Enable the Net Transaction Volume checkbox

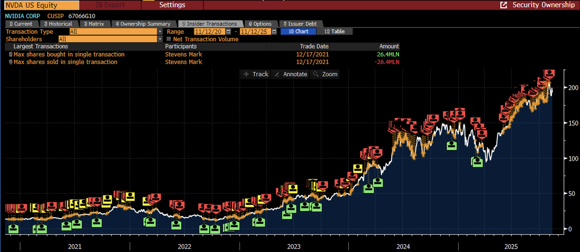click(x=169, y=39)
